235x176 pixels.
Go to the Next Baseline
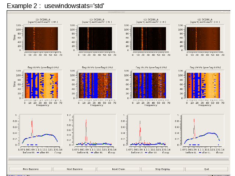(x=75, y=169)
